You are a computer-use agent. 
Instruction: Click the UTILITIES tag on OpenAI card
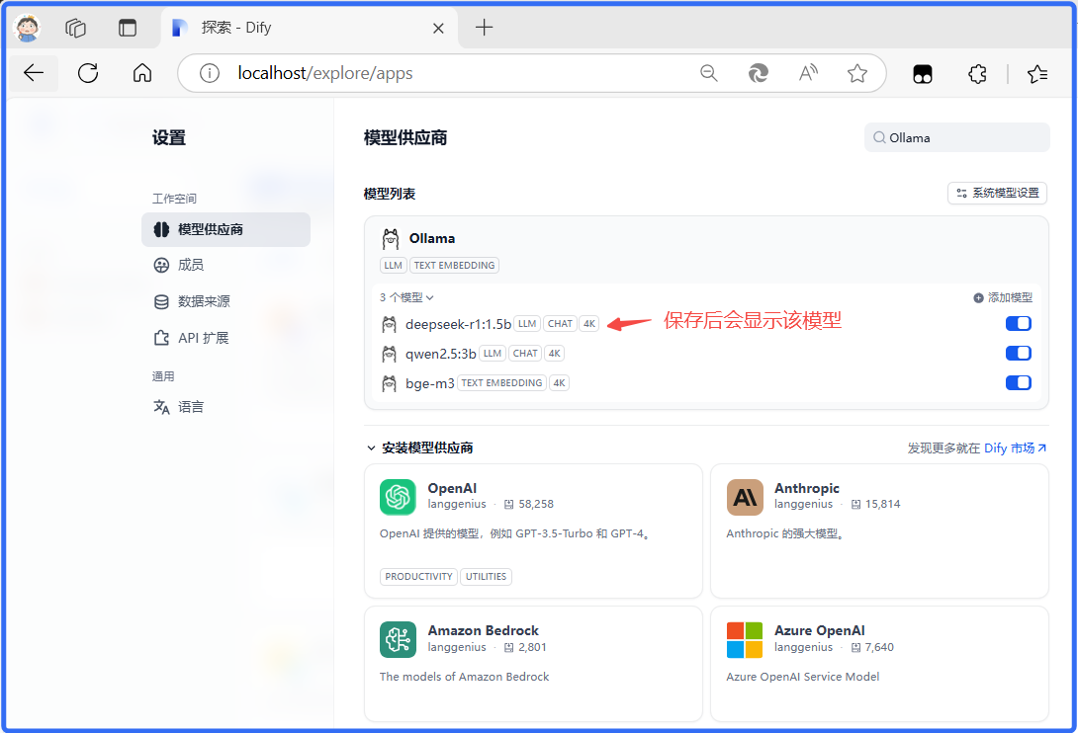click(486, 576)
